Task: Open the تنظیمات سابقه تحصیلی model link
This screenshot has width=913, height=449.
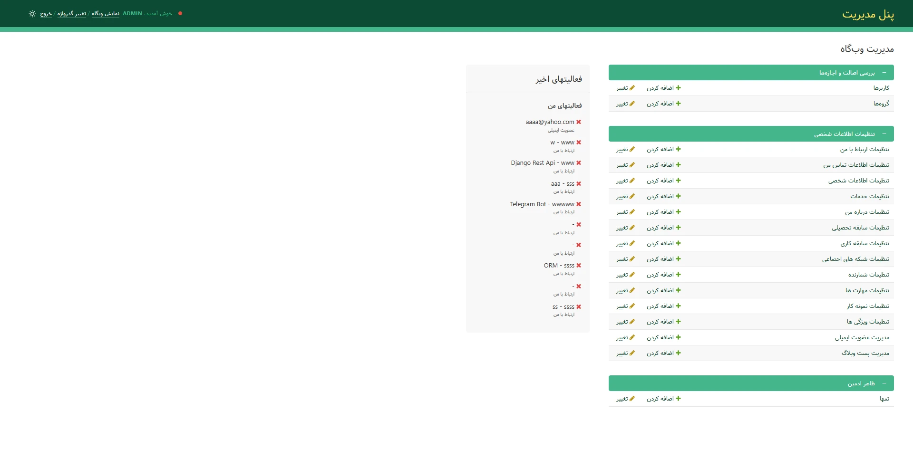Action: tap(860, 228)
